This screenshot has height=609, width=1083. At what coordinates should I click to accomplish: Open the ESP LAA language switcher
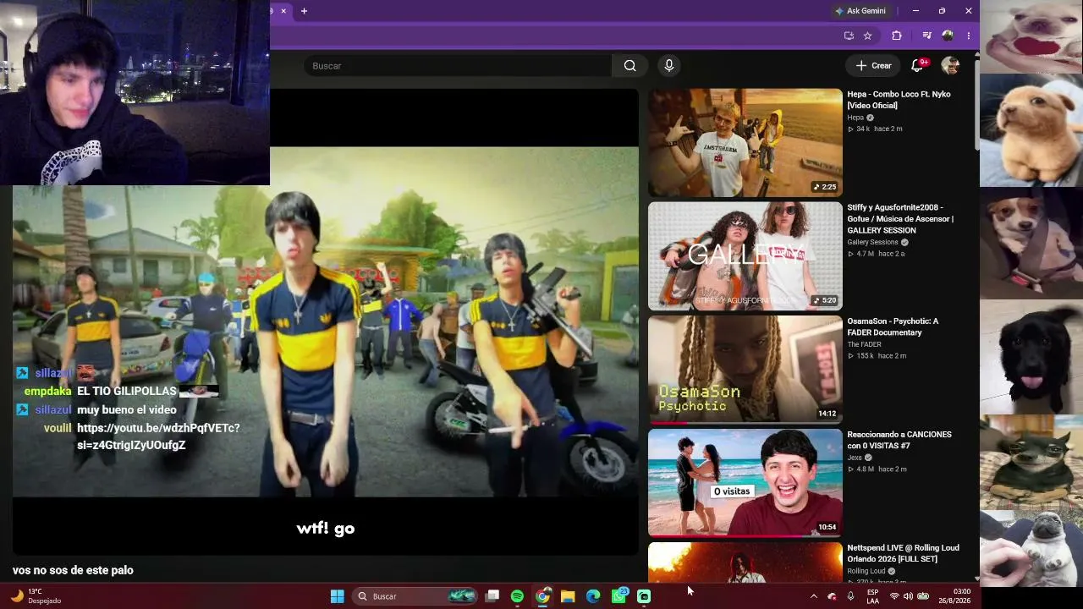872,596
